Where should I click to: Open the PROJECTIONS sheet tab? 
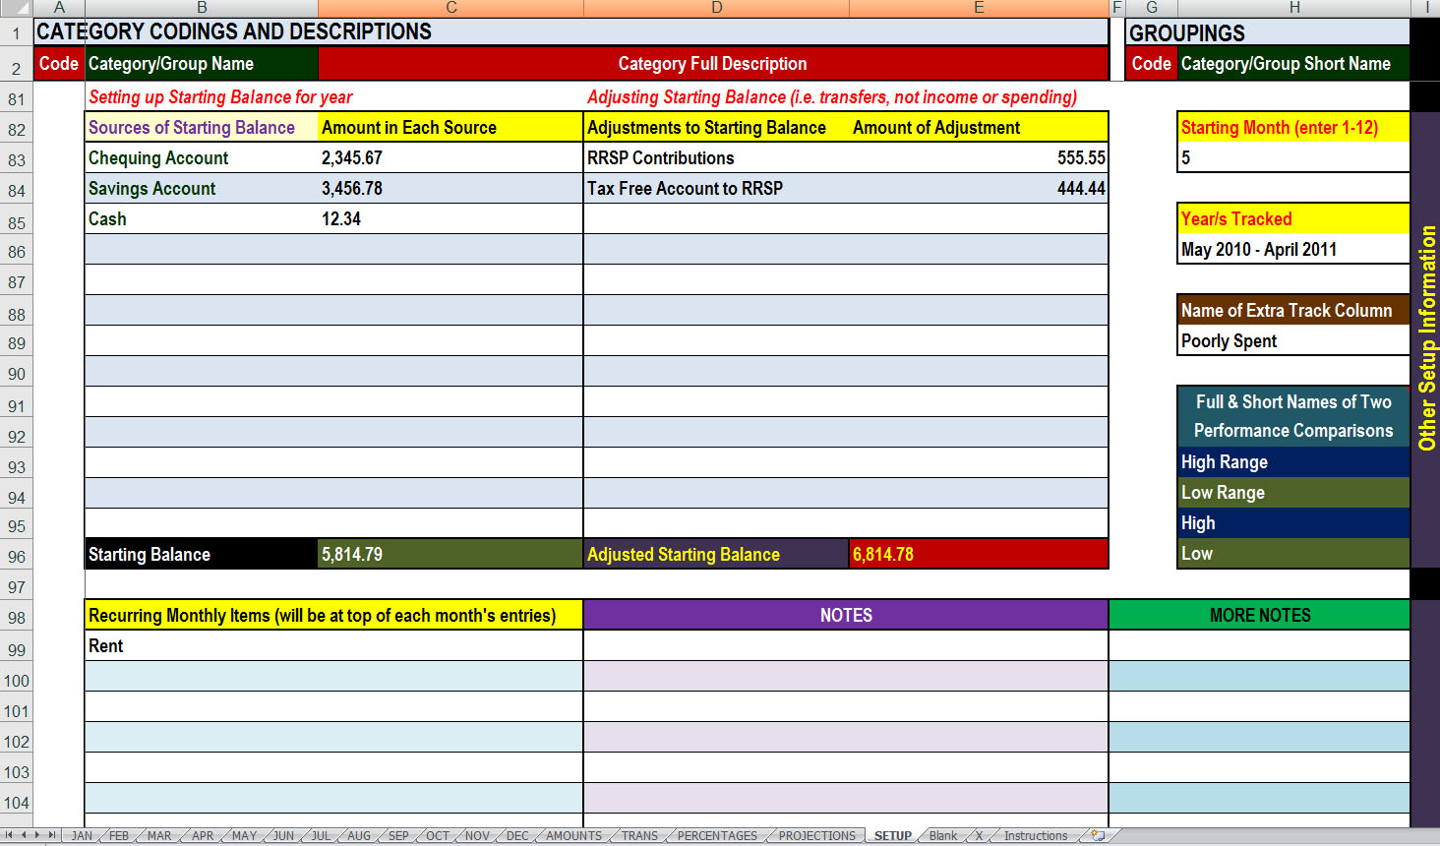click(816, 836)
